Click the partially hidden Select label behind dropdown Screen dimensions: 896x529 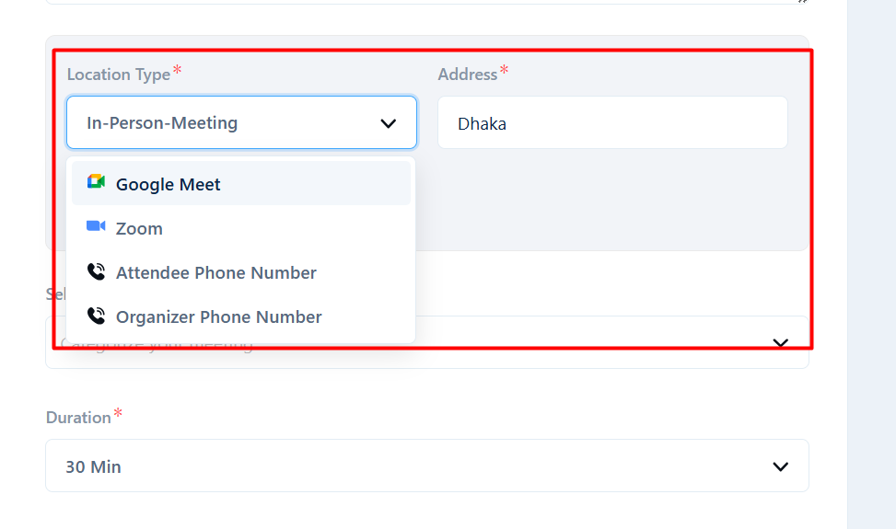click(x=56, y=294)
